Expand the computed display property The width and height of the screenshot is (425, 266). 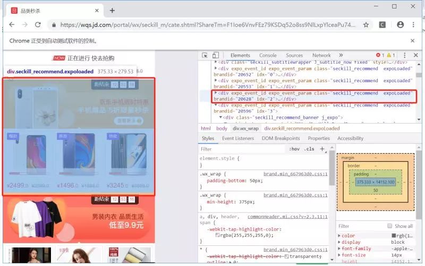click(x=339, y=242)
